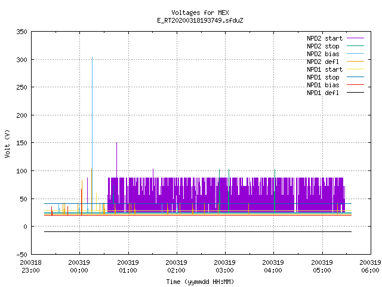Click the dark blue NPD1 stop legend line
This screenshot has height=287, width=382.
click(355, 77)
